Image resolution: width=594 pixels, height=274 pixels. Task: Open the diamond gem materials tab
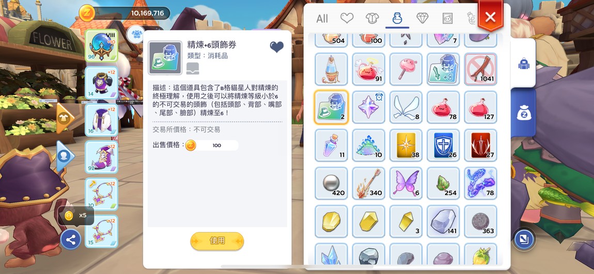[x=423, y=18]
